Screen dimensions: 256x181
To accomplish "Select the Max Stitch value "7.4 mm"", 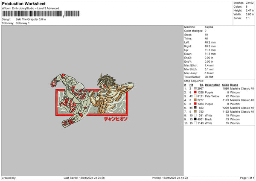I will (209, 65).
